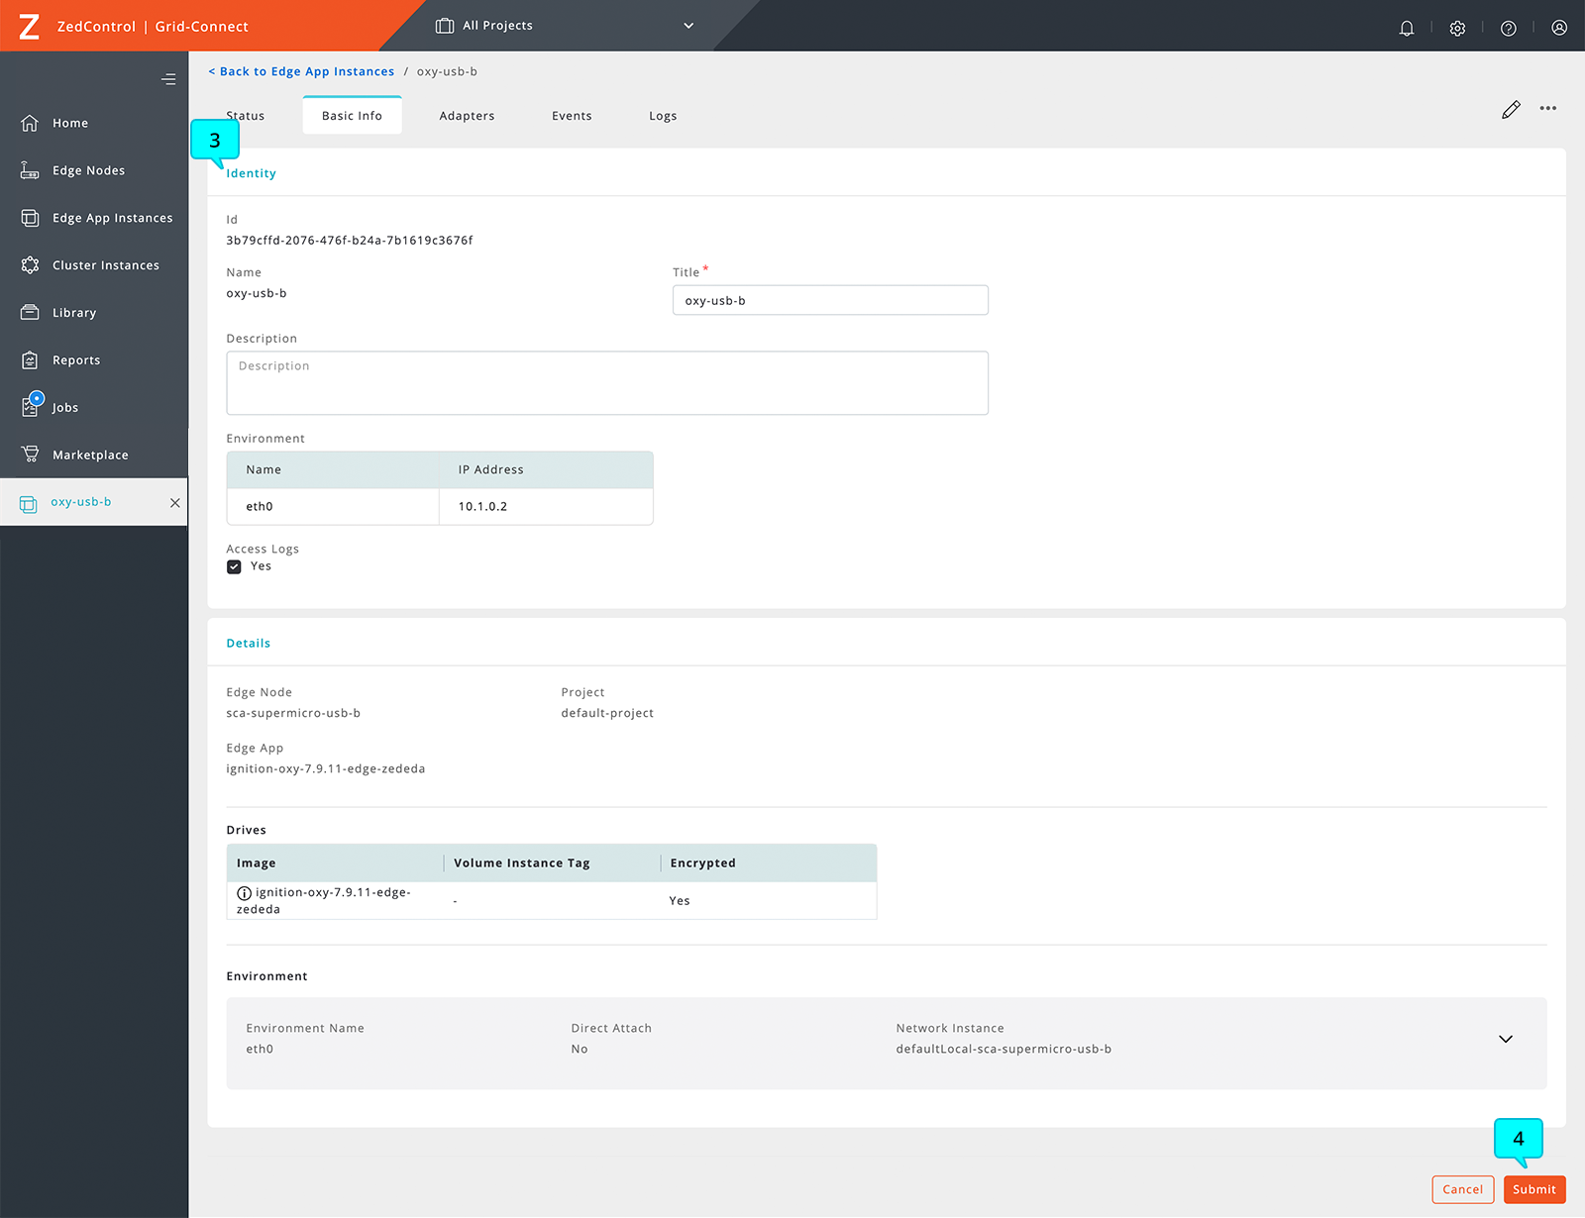Click the Cancel button
The width and height of the screenshot is (1585, 1218).
[1463, 1189]
